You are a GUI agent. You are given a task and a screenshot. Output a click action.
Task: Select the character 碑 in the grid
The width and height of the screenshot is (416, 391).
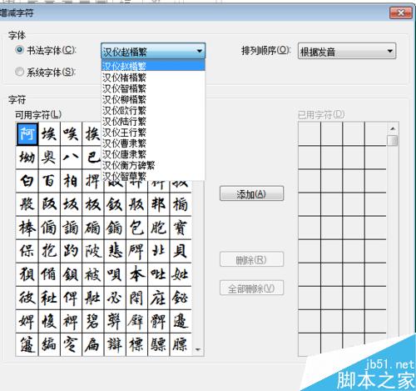click(136, 251)
